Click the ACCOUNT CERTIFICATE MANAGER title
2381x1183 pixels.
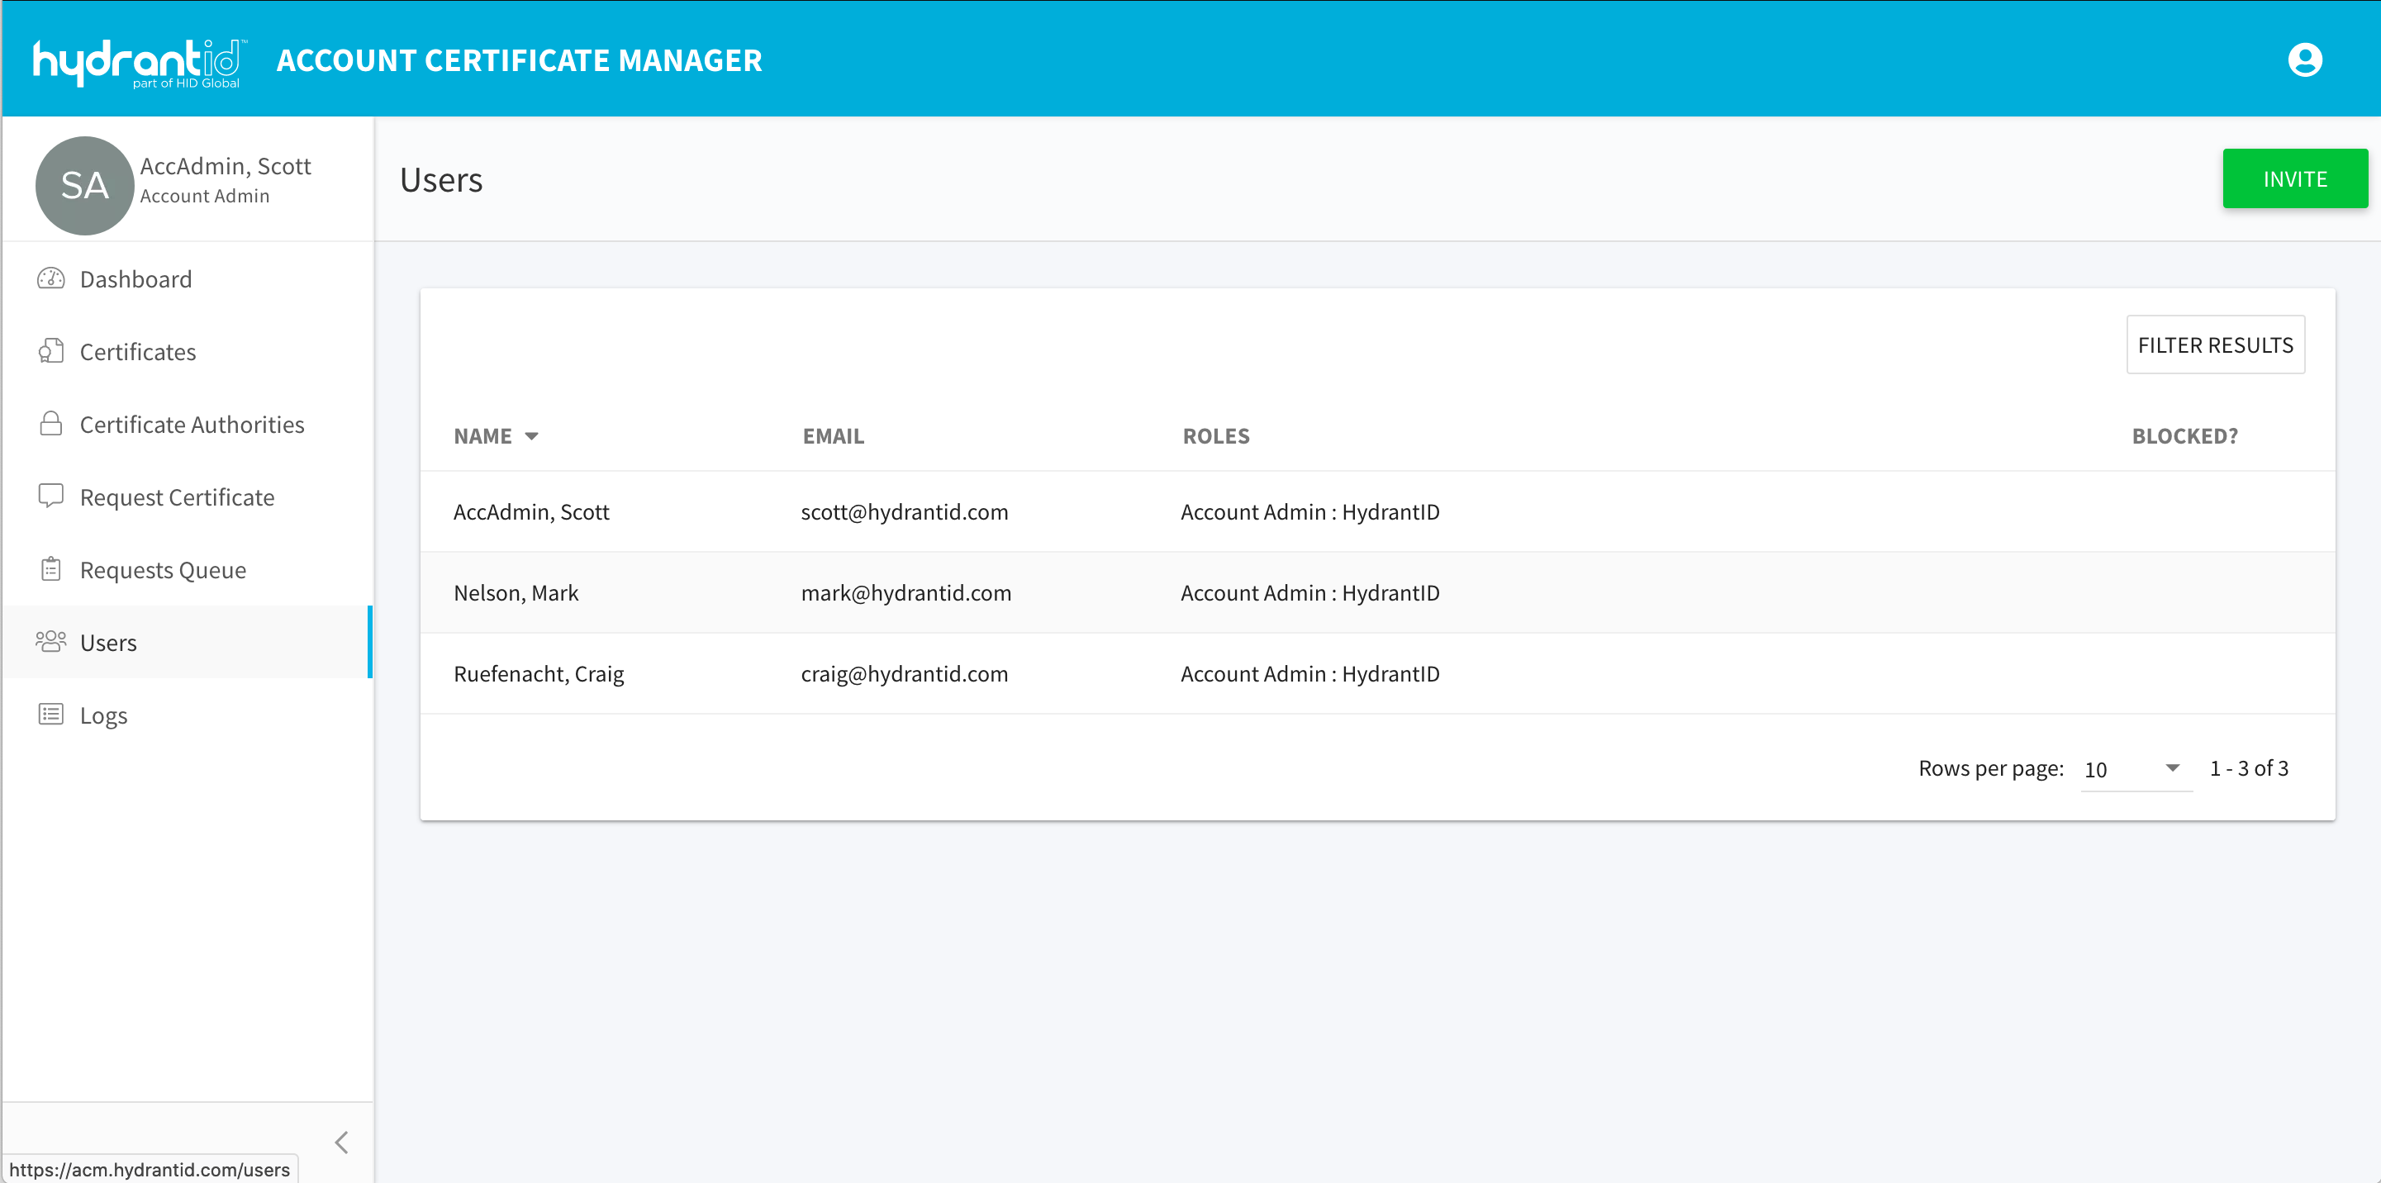coord(519,60)
